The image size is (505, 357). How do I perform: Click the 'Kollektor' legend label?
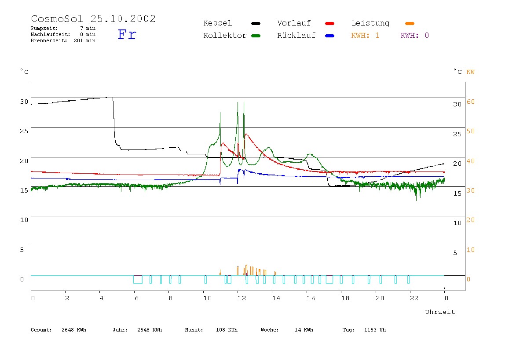point(225,36)
